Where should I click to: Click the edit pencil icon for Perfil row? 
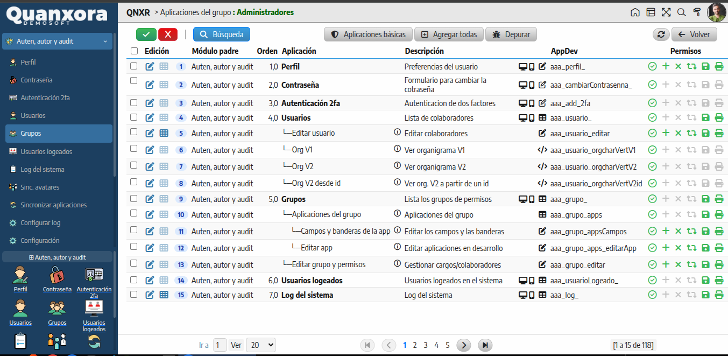pos(150,67)
